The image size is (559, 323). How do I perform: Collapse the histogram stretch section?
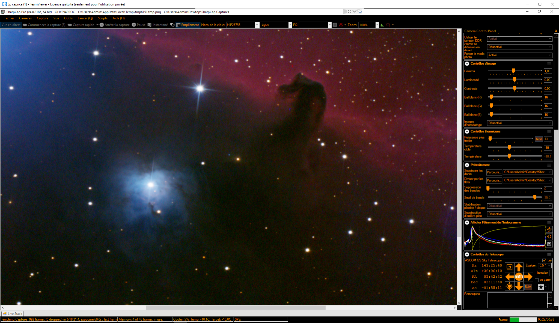pyautogui.click(x=467, y=223)
